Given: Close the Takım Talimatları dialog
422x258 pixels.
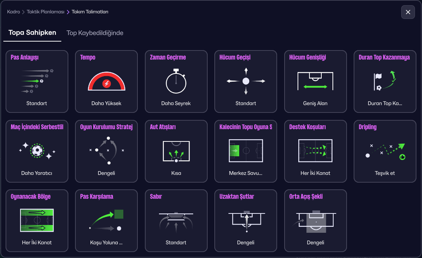Looking at the screenshot, I should [x=408, y=12].
